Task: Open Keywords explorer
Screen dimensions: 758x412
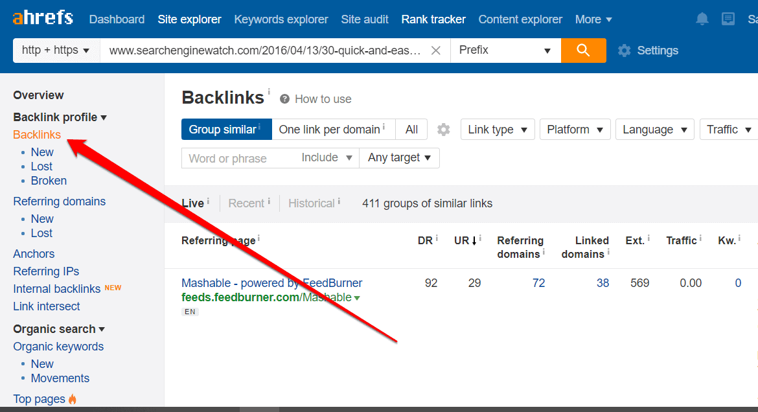Action: click(281, 19)
